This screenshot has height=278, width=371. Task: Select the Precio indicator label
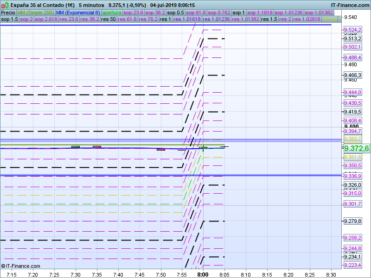coord(8,13)
